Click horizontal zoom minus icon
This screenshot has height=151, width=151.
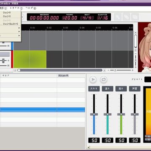[109, 70]
